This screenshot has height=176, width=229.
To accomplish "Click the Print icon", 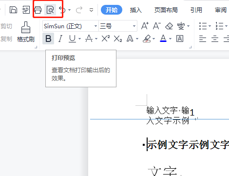I will point(38,10).
